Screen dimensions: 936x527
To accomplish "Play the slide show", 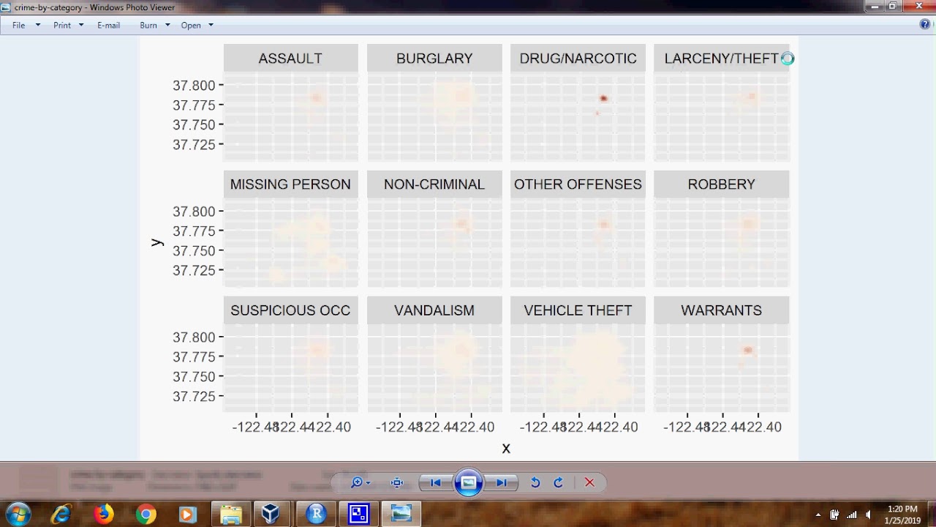I will (469, 482).
